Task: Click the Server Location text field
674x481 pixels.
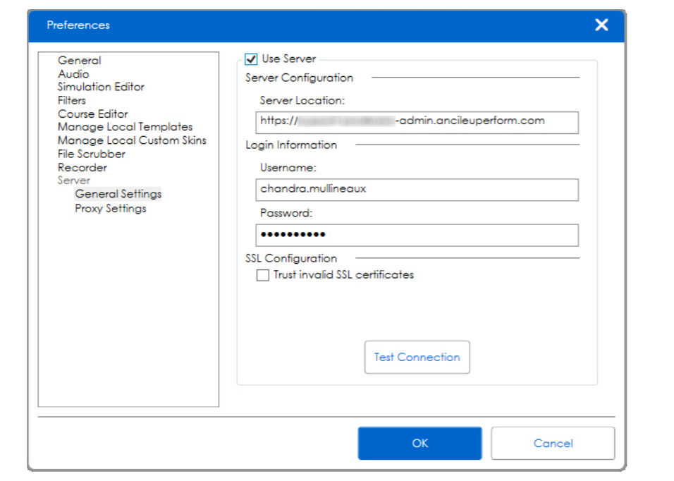Action: point(417,121)
